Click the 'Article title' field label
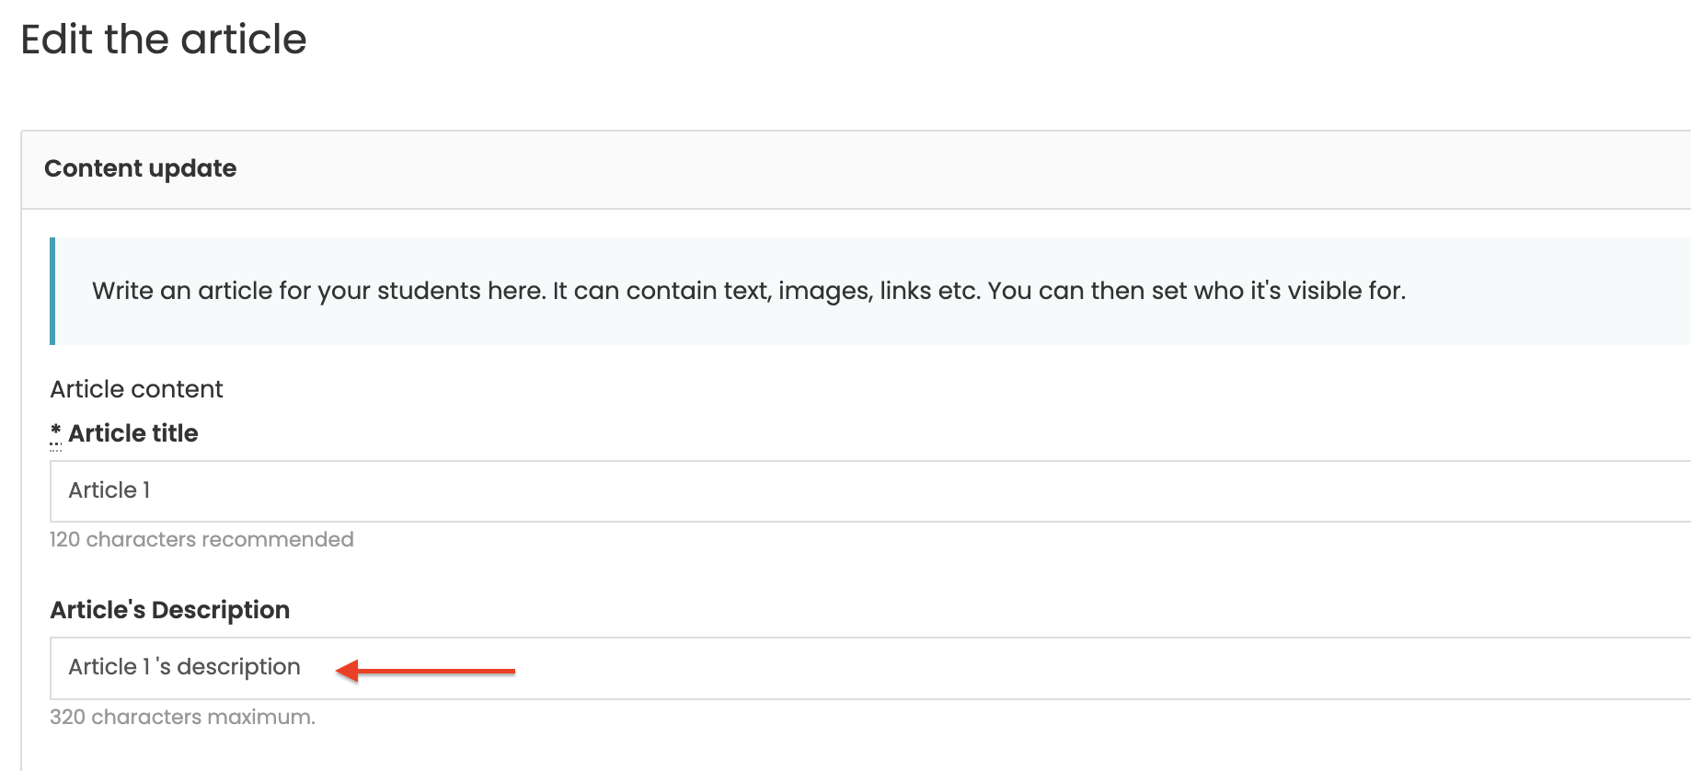 coord(133,433)
